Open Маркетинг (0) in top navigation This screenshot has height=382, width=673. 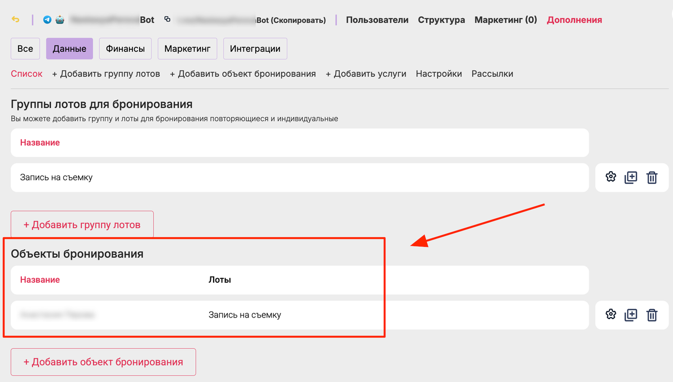tap(505, 20)
